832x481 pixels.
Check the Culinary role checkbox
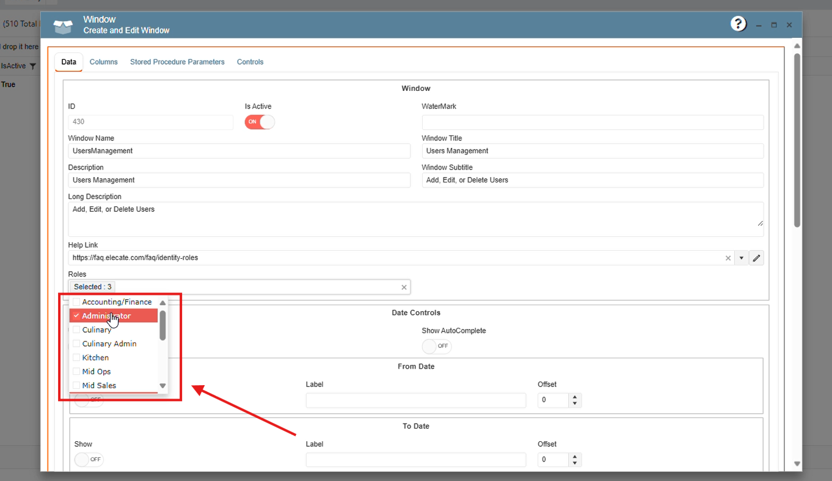coord(76,330)
